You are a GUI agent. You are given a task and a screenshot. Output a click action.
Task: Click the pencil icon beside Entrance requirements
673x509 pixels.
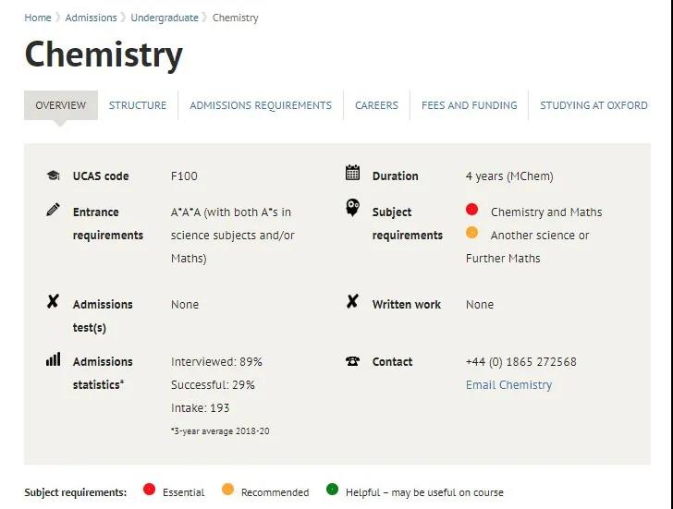pyautogui.click(x=54, y=210)
